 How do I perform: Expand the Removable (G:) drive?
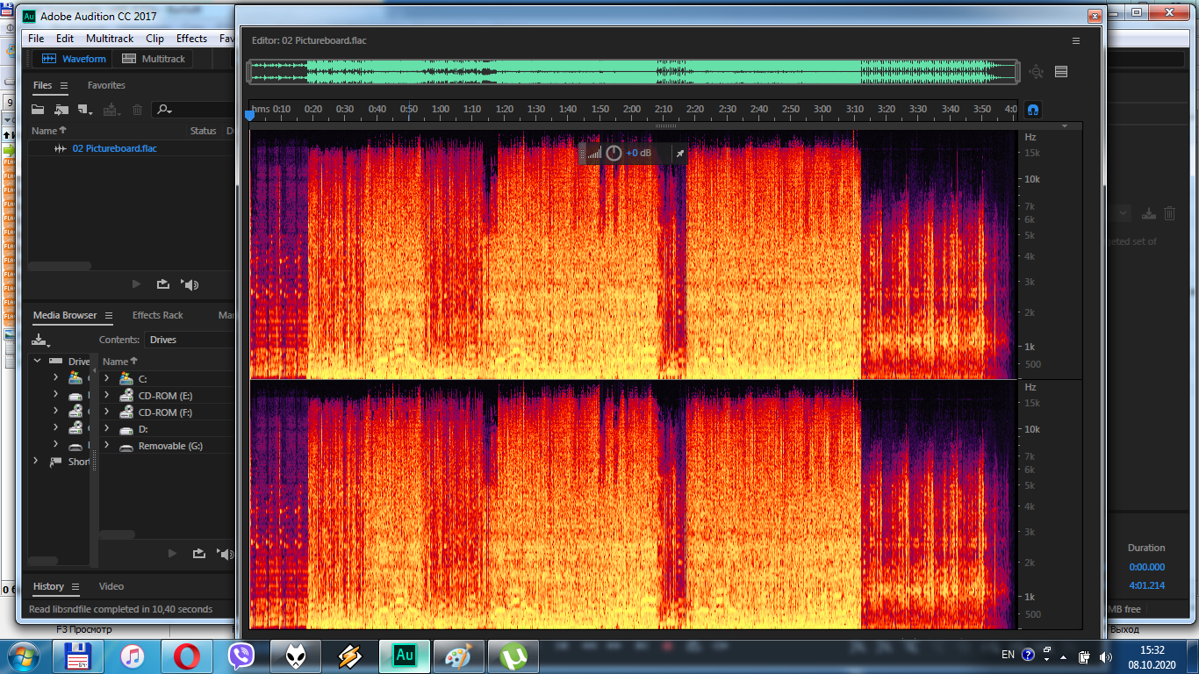pos(106,446)
